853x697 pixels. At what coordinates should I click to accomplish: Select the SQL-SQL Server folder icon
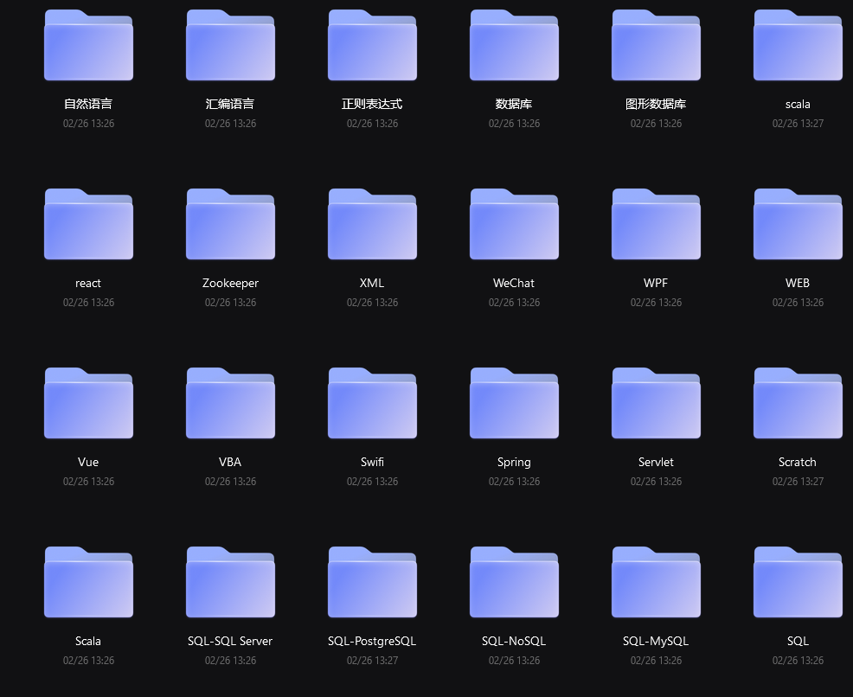click(231, 582)
